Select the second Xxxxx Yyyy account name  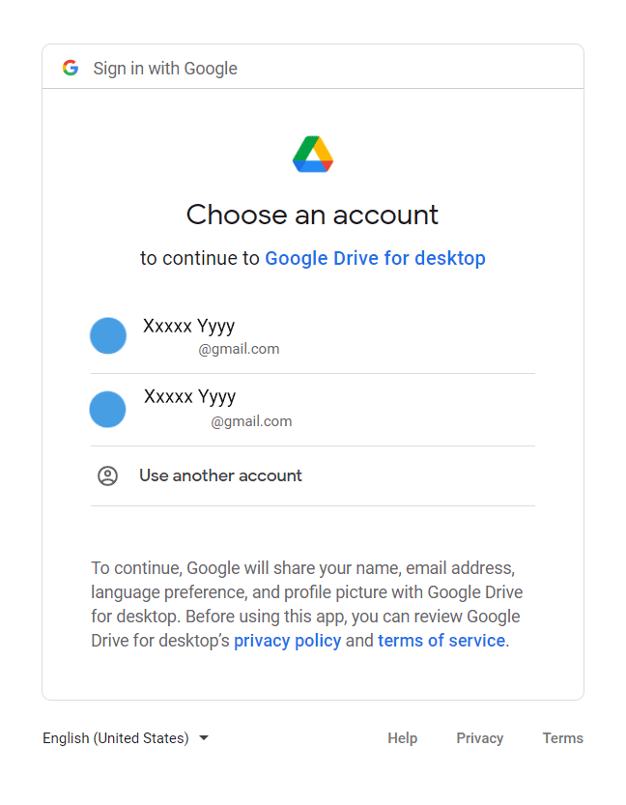tap(190, 396)
